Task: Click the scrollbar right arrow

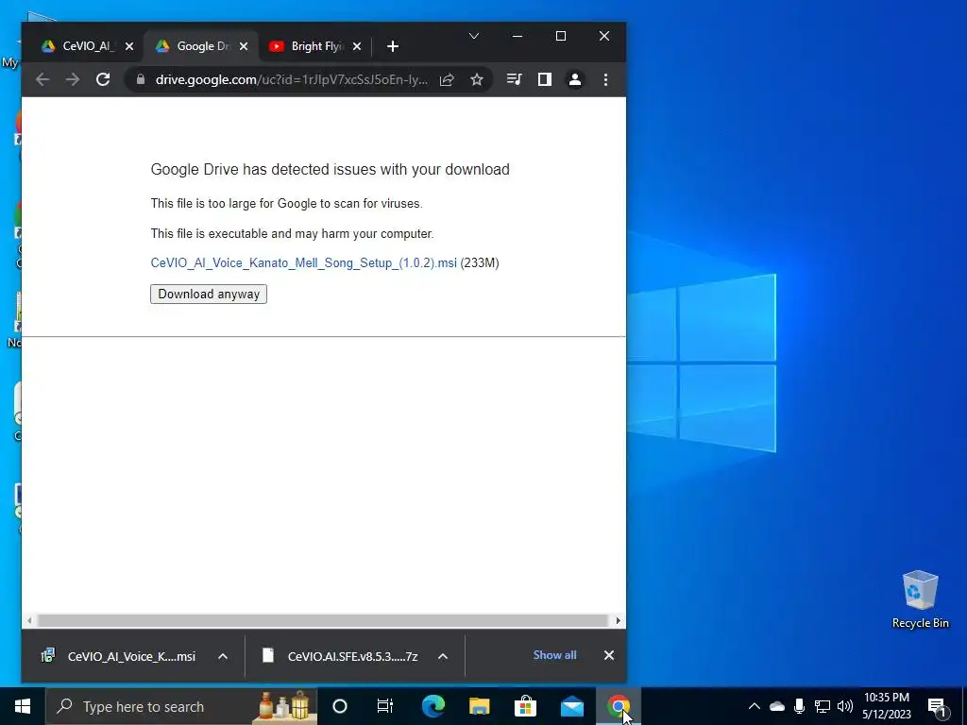Action: coord(618,621)
